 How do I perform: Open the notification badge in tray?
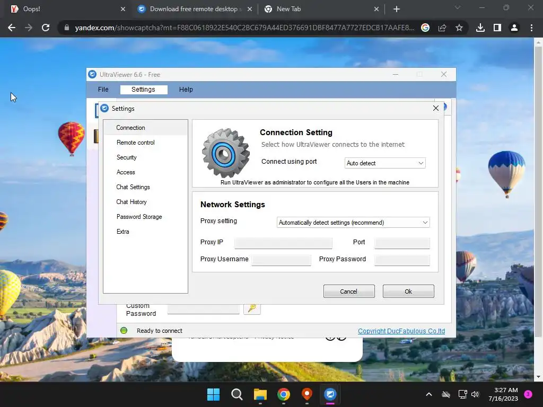pos(528,394)
